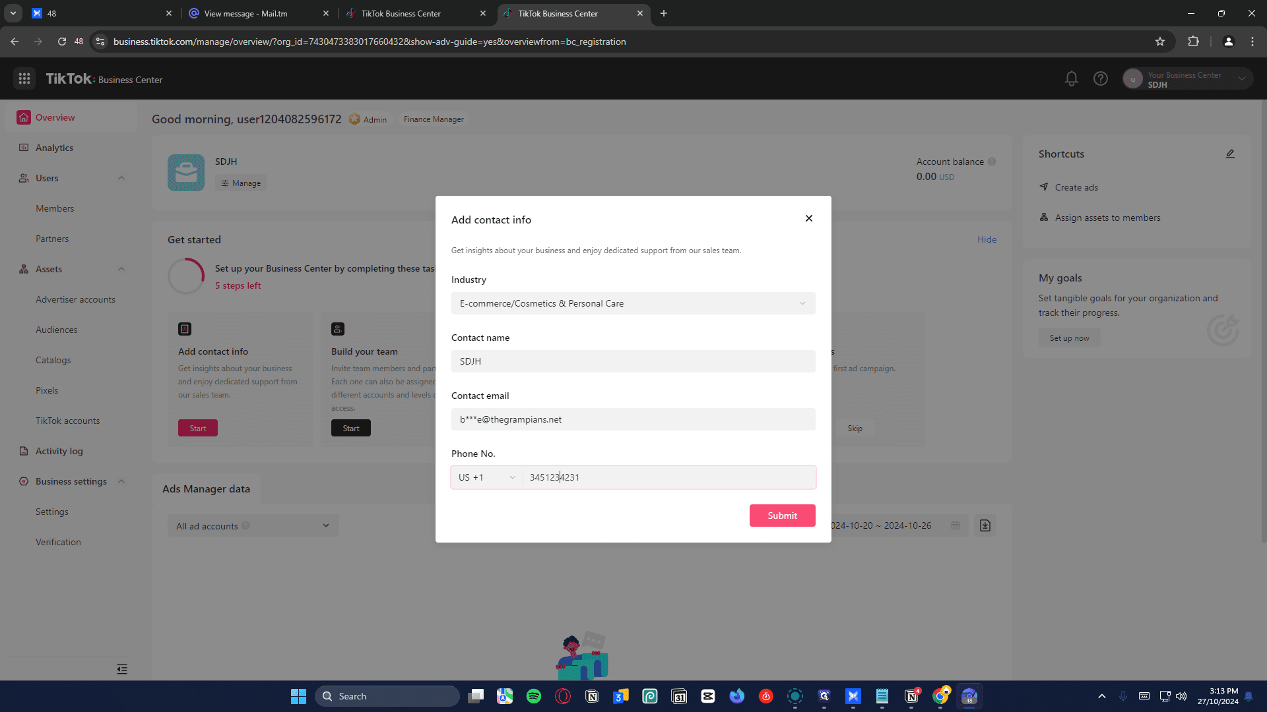Open a new browser tab
This screenshot has height=712, width=1267.
pos(664,13)
